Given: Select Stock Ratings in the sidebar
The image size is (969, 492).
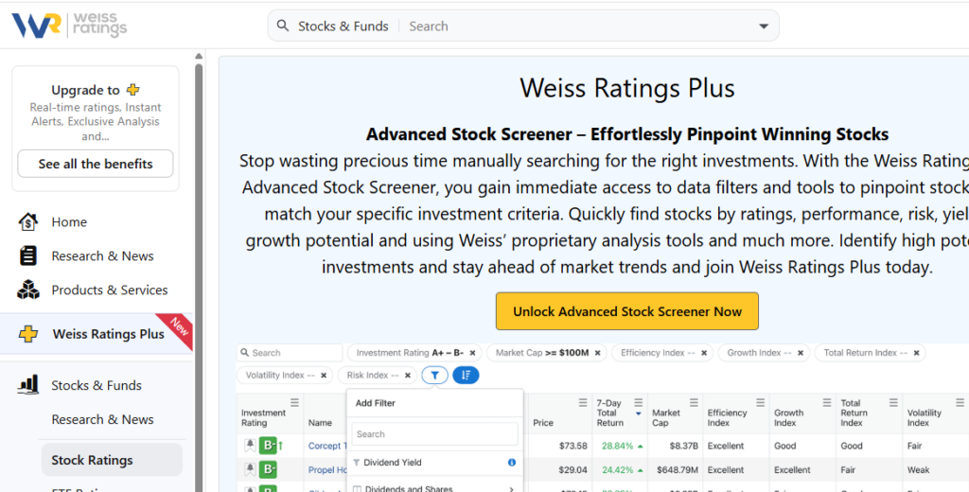Looking at the screenshot, I should 92,460.
